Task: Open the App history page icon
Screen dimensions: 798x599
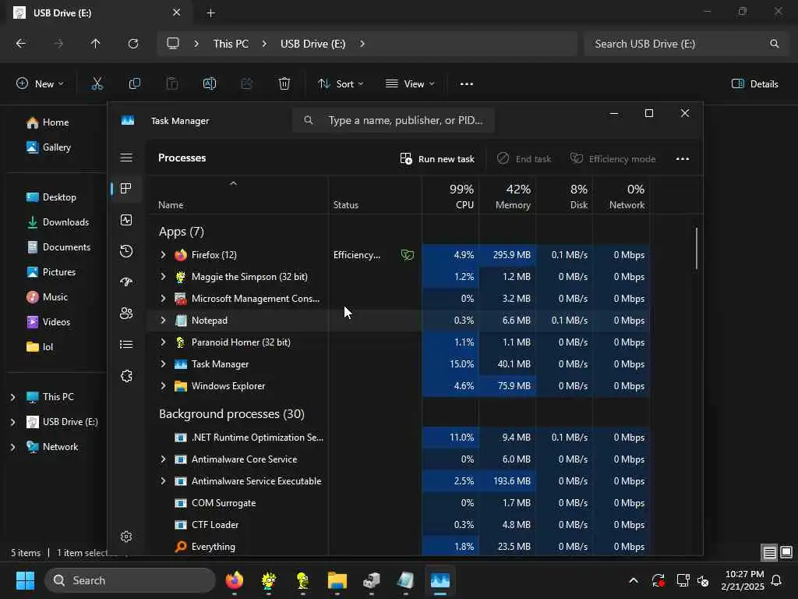Action: tap(126, 251)
